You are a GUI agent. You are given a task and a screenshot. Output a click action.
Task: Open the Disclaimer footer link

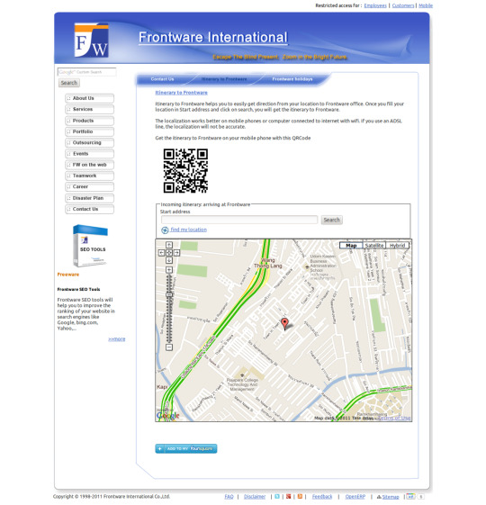pyautogui.click(x=255, y=497)
